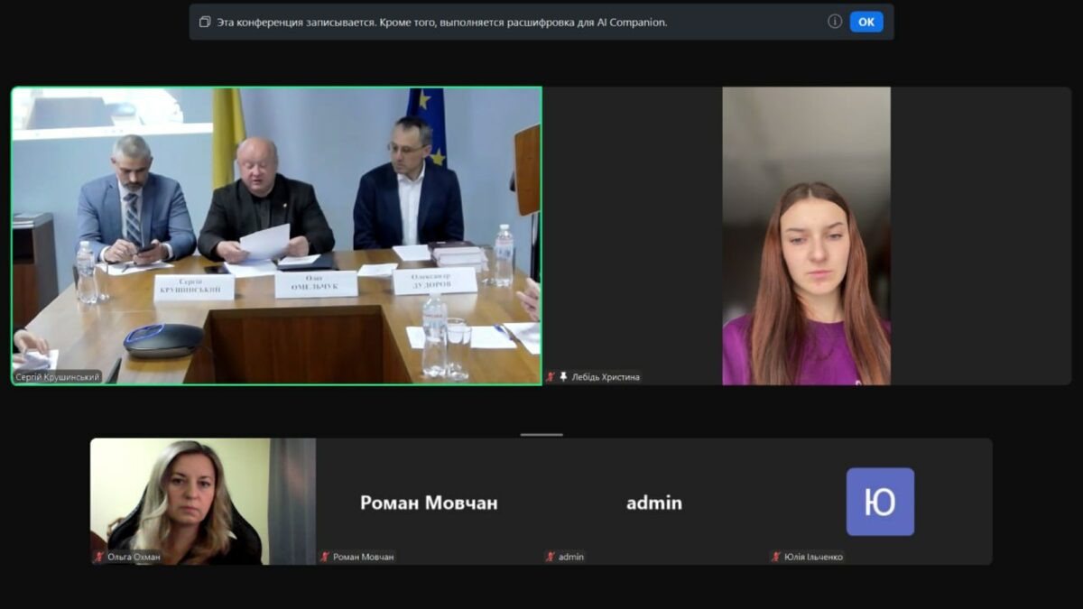Click muted mic icon beside Роман Мовчан label
Viewport: 1083px width, 609px height.
(x=325, y=557)
